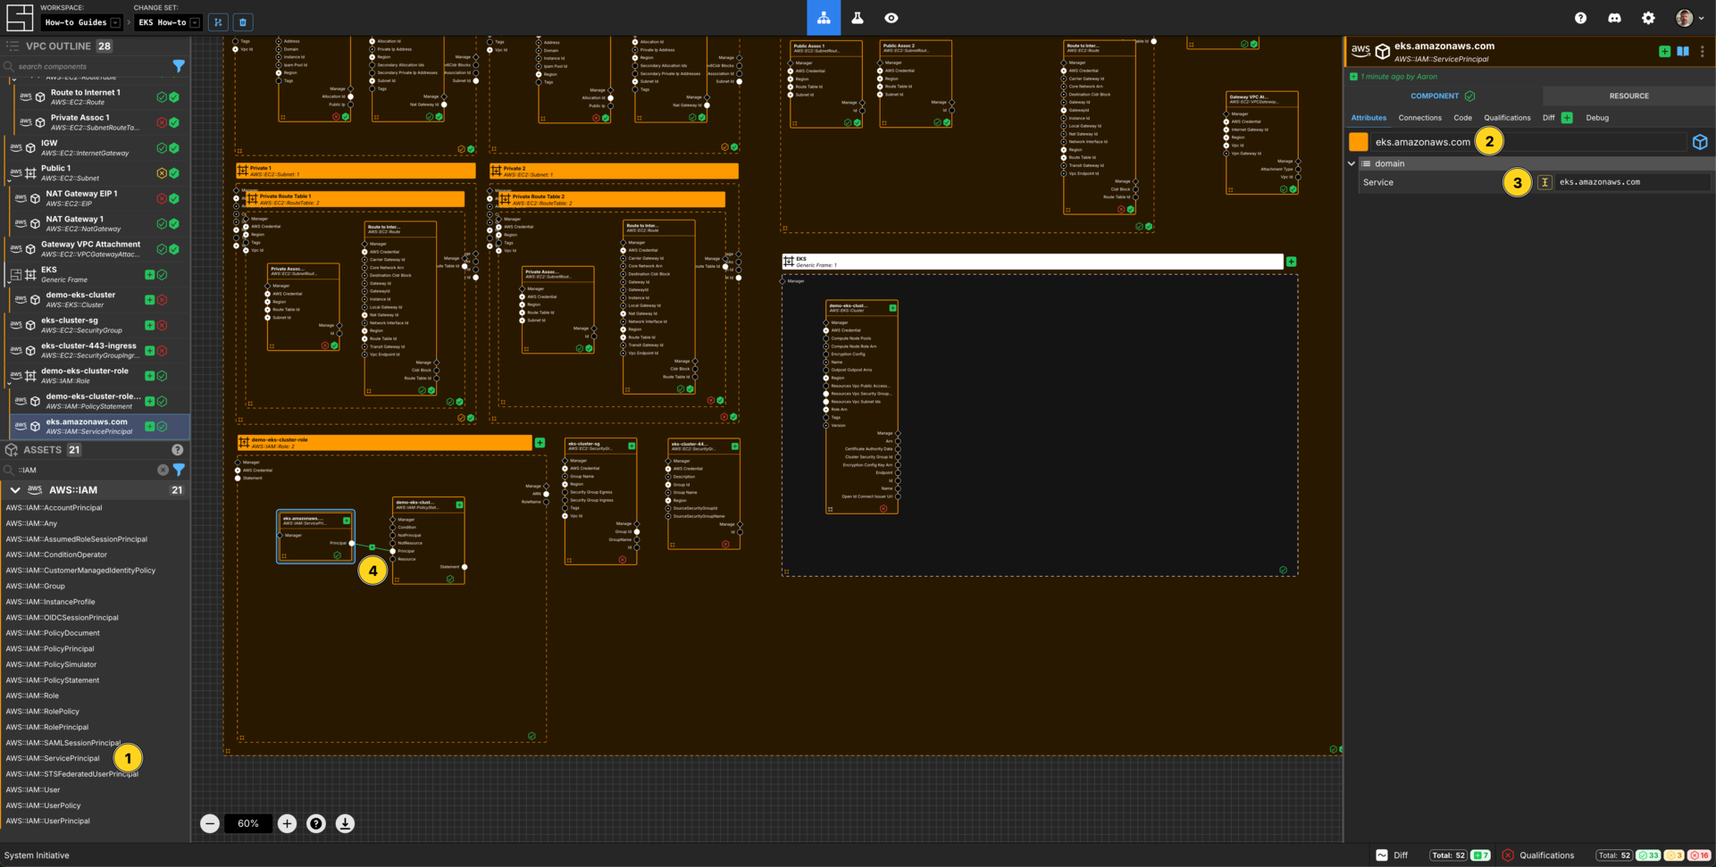Open the three-dot component menu
Image resolution: width=1716 pixels, height=867 pixels.
pyautogui.click(x=1703, y=52)
